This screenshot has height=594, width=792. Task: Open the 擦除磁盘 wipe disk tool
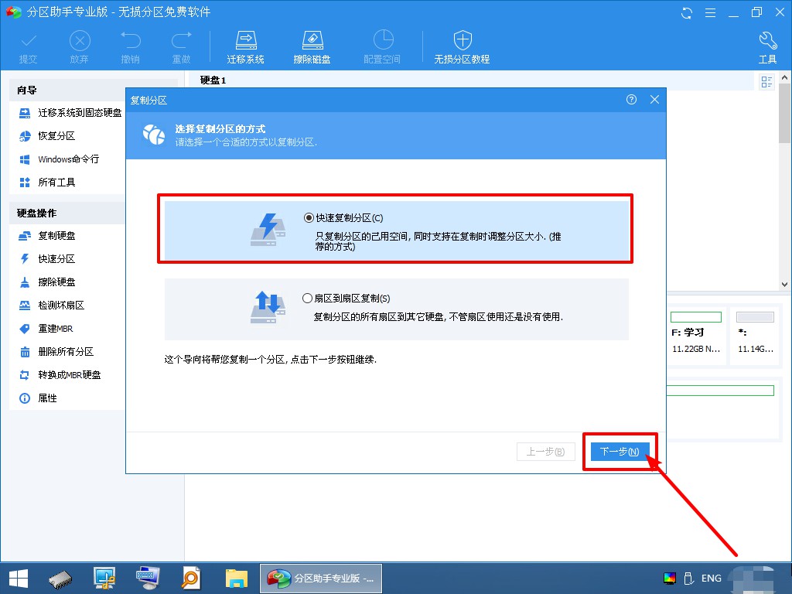[x=312, y=47]
